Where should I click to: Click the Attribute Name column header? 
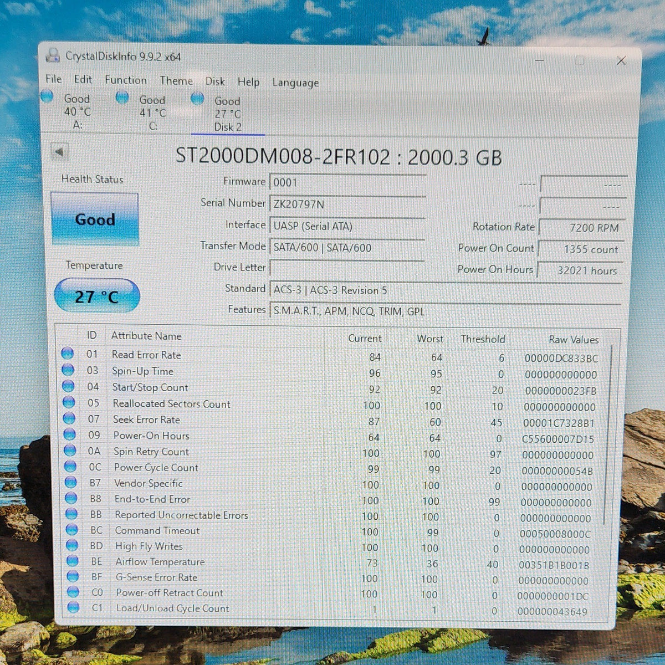146,336
